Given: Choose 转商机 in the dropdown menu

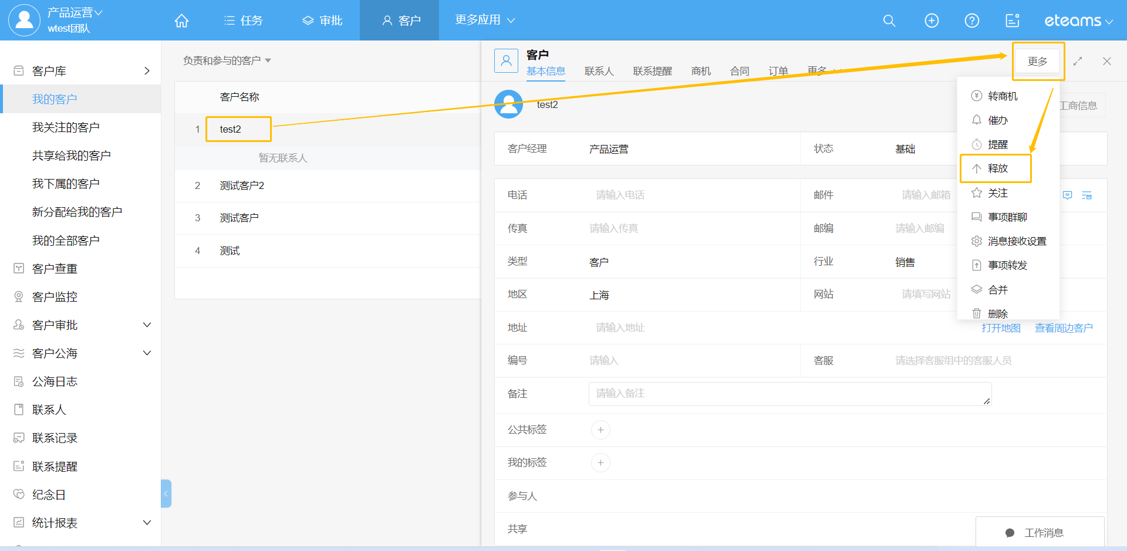Looking at the screenshot, I should pyautogui.click(x=1002, y=96).
